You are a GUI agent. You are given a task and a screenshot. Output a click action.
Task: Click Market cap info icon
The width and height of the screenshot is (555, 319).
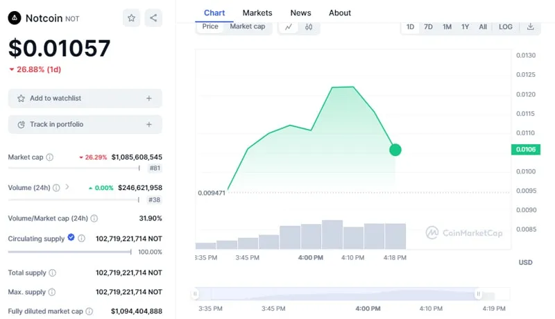pos(49,157)
